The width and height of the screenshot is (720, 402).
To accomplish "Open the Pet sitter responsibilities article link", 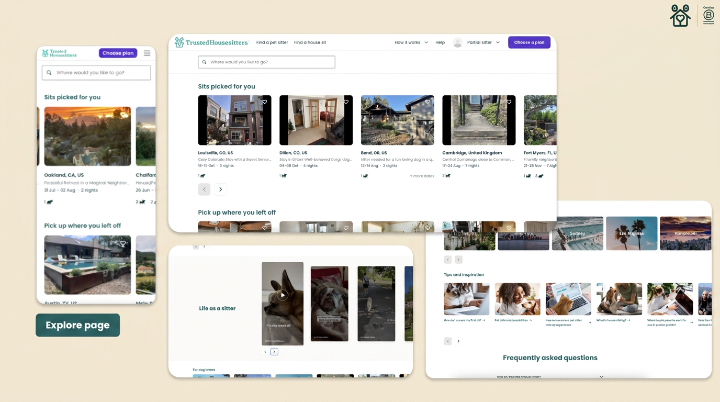I will click(513, 320).
